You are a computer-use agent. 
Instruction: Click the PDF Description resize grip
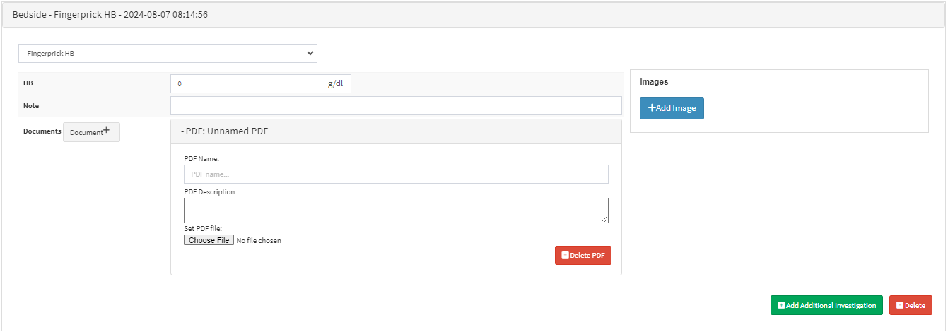(605, 220)
